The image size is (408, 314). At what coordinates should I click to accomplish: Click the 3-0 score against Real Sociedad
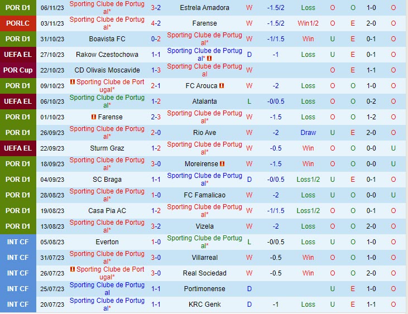(x=156, y=273)
